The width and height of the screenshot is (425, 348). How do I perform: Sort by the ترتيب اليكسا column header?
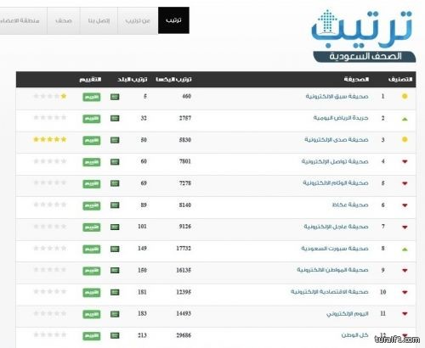(173, 79)
